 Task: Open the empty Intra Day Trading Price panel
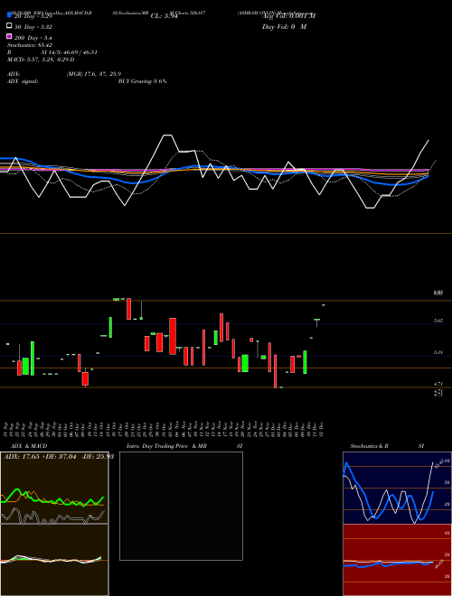click(x=181, y=506)
